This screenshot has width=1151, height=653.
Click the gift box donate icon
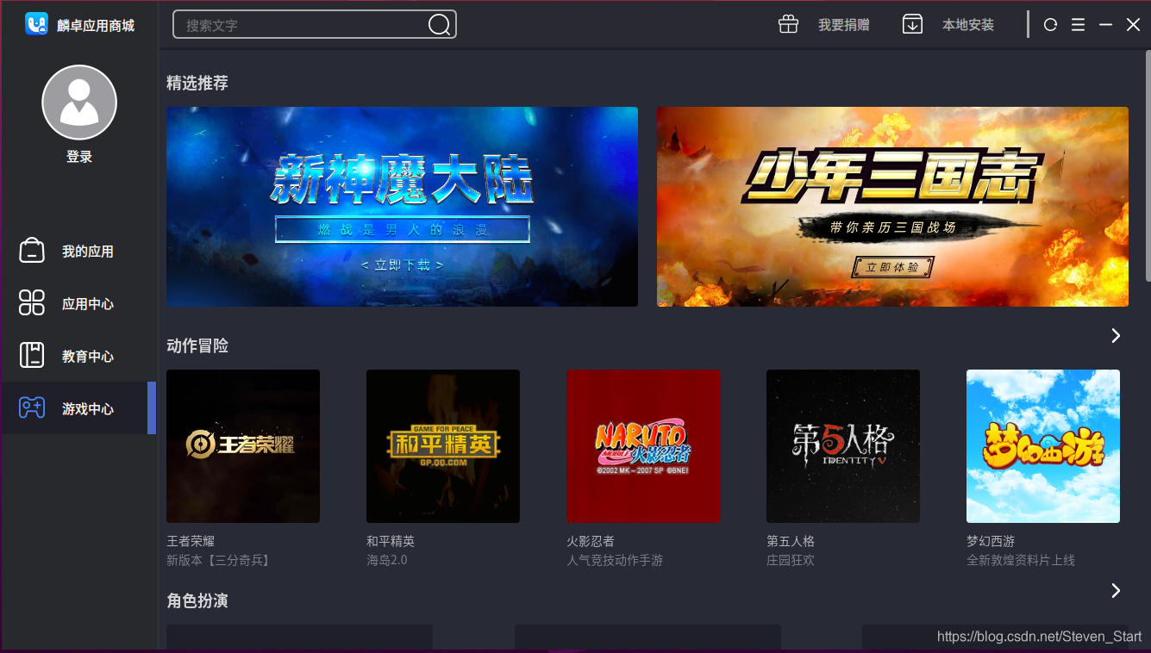point(788,24)
